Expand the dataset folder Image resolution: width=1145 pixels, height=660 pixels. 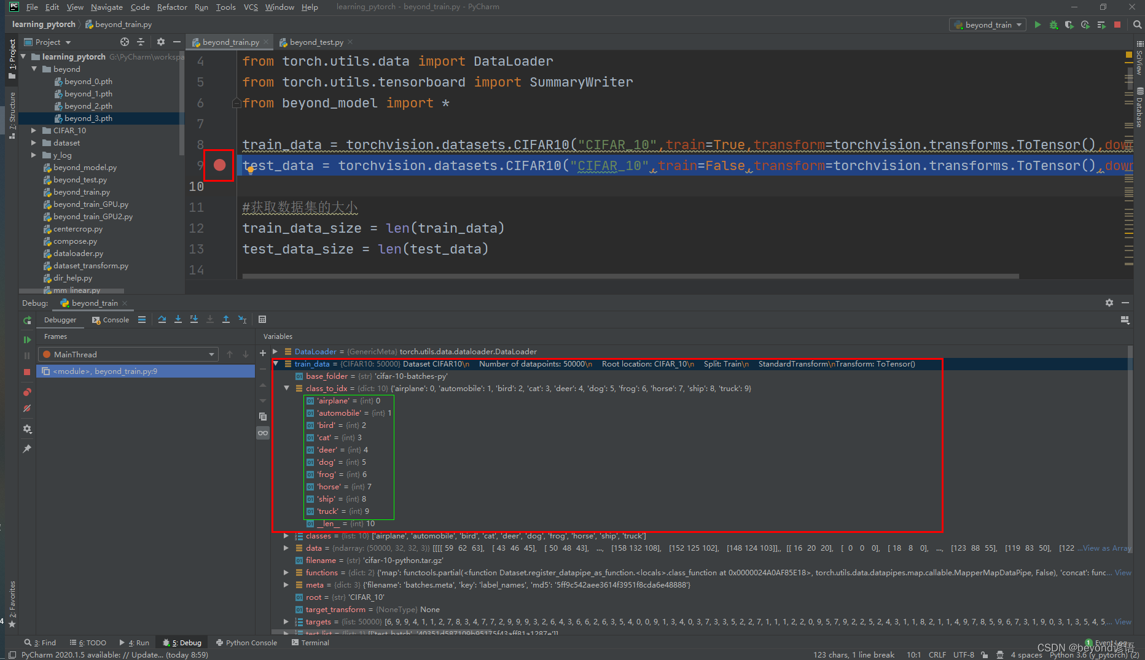[x=35, y=142]
